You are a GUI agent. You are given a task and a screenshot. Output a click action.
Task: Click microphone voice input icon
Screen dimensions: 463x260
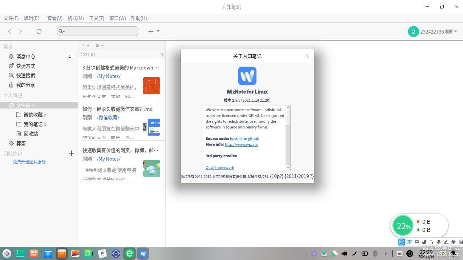[x=439, y=242]
